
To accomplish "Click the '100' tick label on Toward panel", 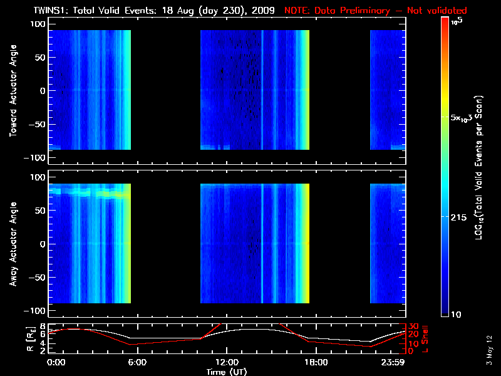I will [38, 24].
